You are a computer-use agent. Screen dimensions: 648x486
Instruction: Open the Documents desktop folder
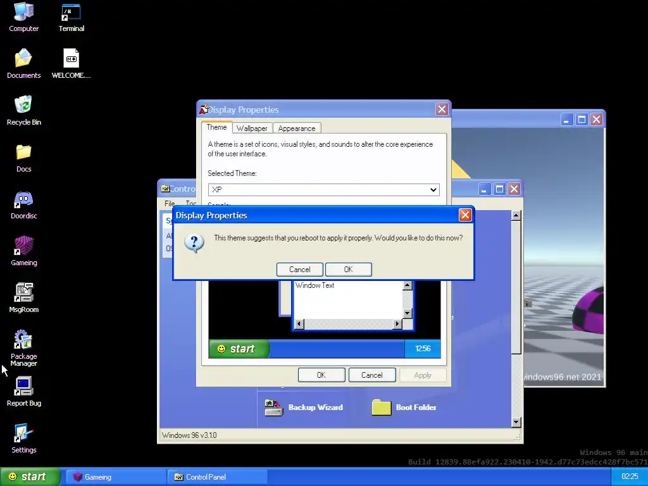coord(23,63)
